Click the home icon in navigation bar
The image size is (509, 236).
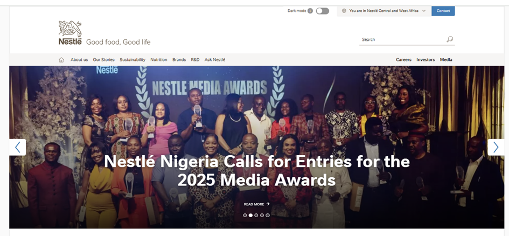61,60
